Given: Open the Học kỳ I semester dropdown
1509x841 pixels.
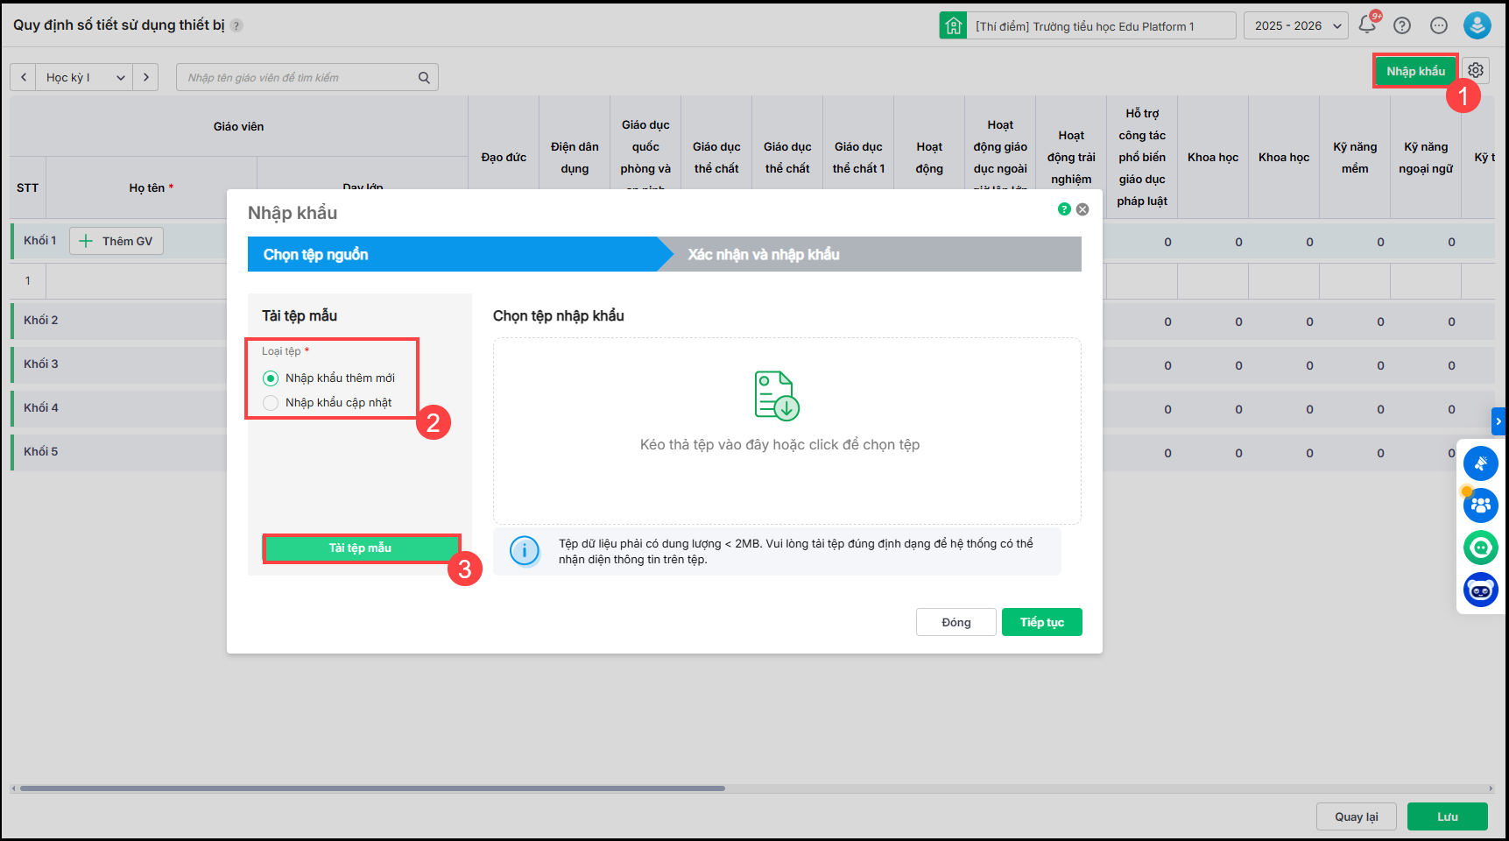Looking at the screenshot, I should pyautogui.click(x=84, y=78).
